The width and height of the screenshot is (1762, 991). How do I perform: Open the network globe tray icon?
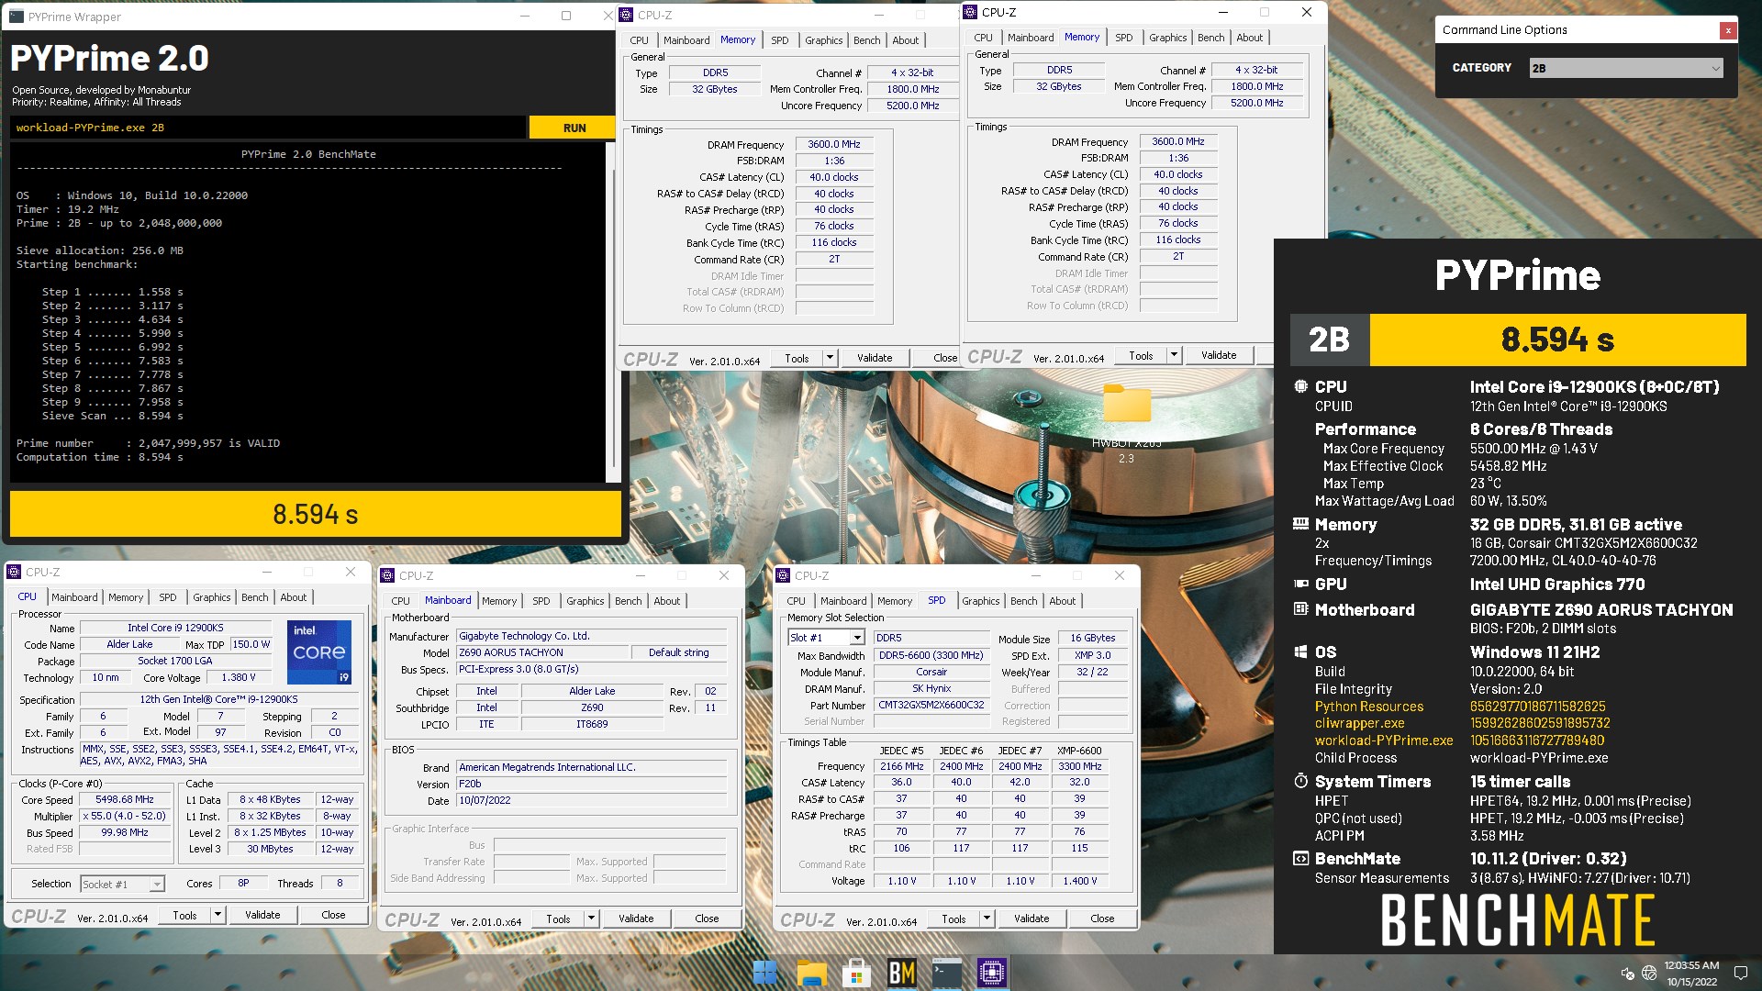coord(1648,973)
